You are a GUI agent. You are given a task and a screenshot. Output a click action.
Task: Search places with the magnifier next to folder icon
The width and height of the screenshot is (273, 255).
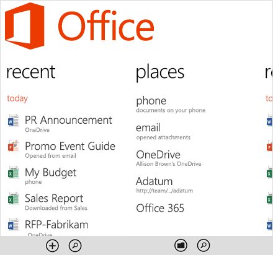[204, 246]
